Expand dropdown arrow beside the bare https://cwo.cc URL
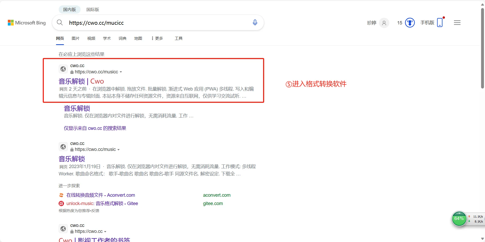This screenshot has width=485, height=242. [x=105, y=232]
